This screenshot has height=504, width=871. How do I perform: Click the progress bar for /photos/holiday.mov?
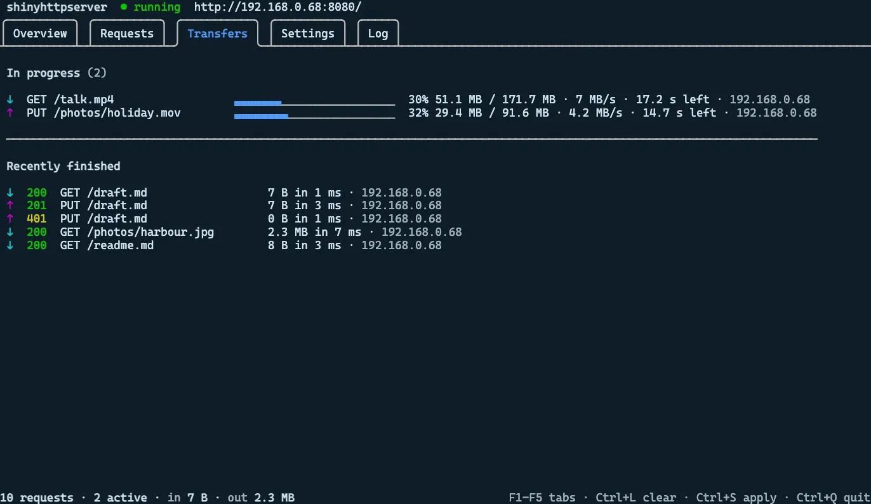(314, 116)
